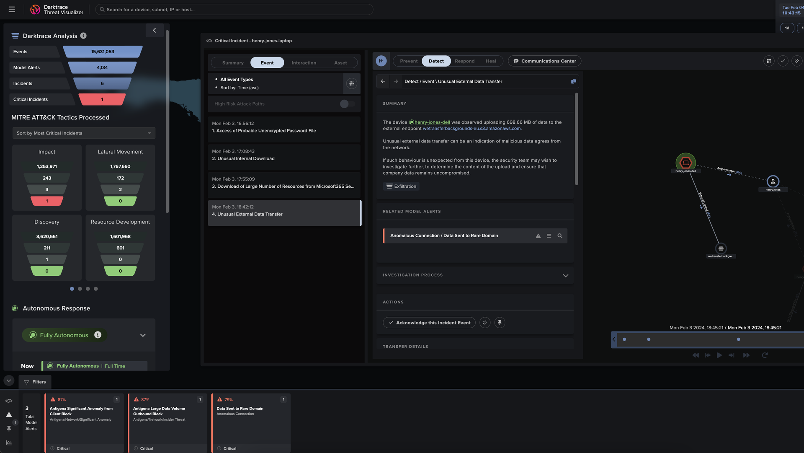Open eye view icon in bottom sidebar
The width and height of the screenshot is (804, 453).
9,401
